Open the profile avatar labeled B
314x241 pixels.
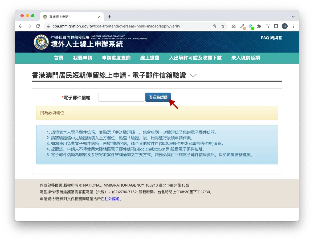tap(284, 26)
